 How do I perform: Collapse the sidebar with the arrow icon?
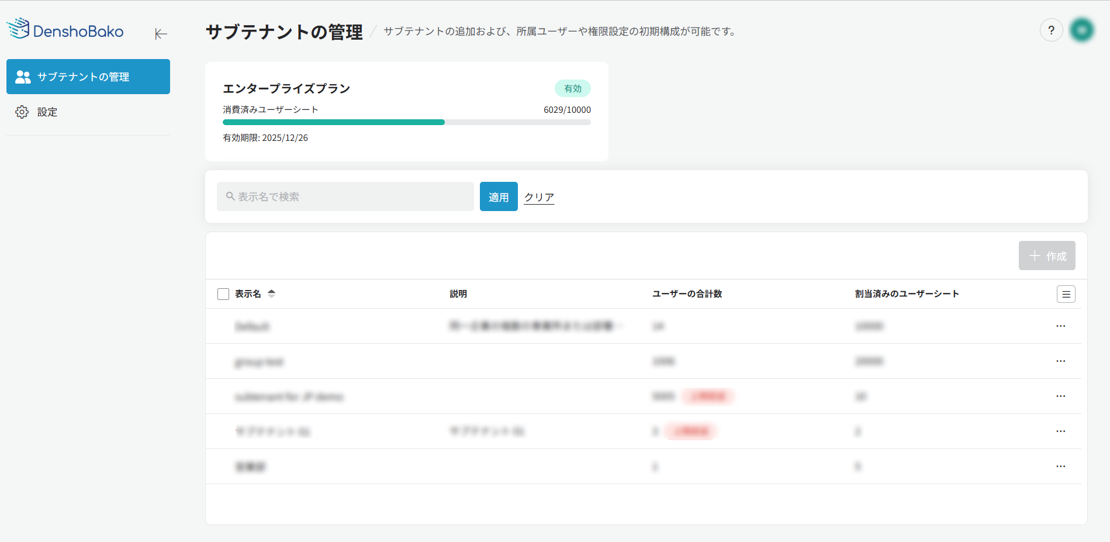coord(161,34)
